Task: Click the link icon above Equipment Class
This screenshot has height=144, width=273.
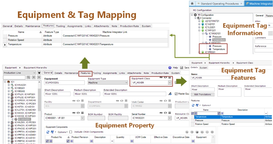Action: pyautogui.click(x=161, y=77)
